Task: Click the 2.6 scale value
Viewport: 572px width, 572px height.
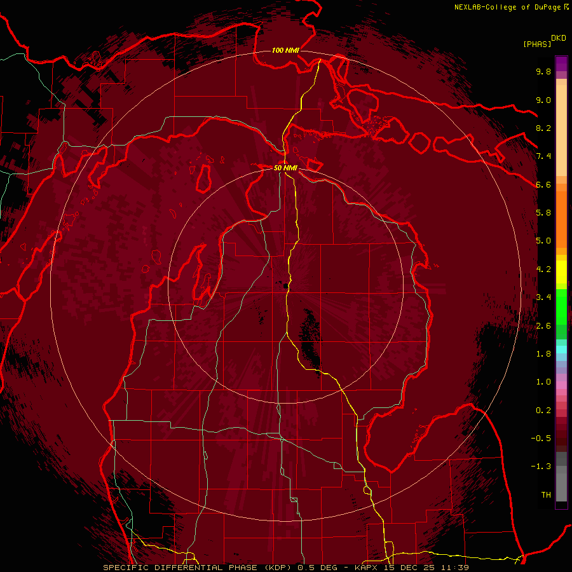Action: (543, 326)
